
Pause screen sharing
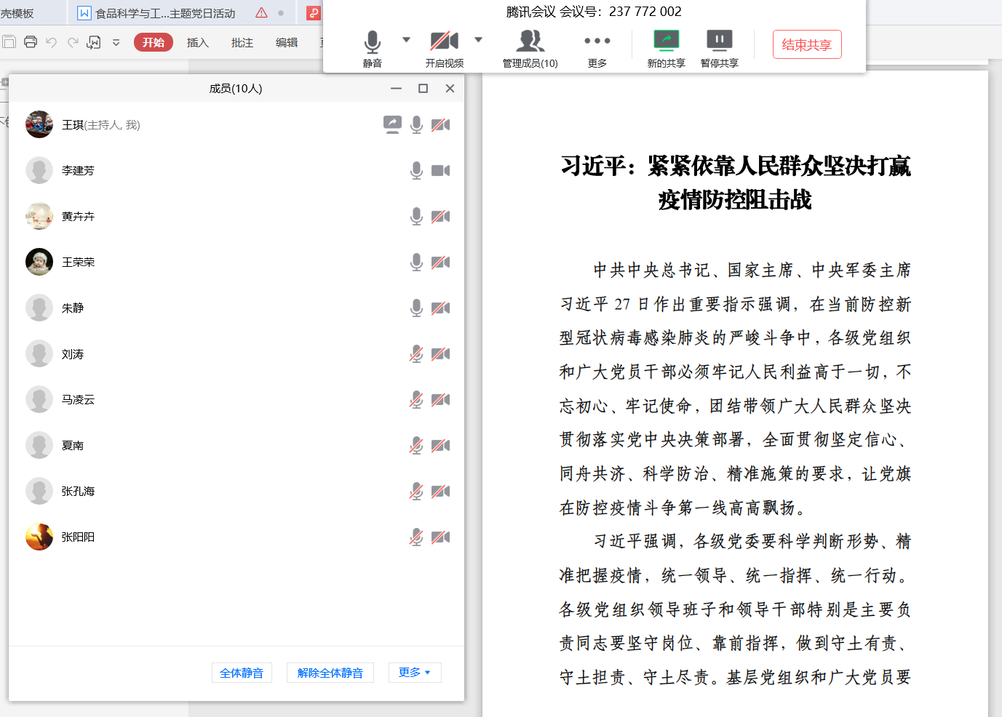pos(719,41)
